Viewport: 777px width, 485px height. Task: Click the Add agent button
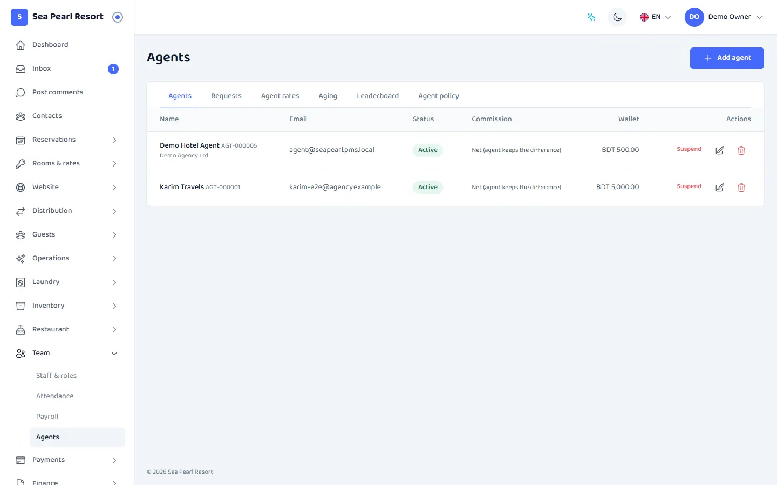[727, 58]
